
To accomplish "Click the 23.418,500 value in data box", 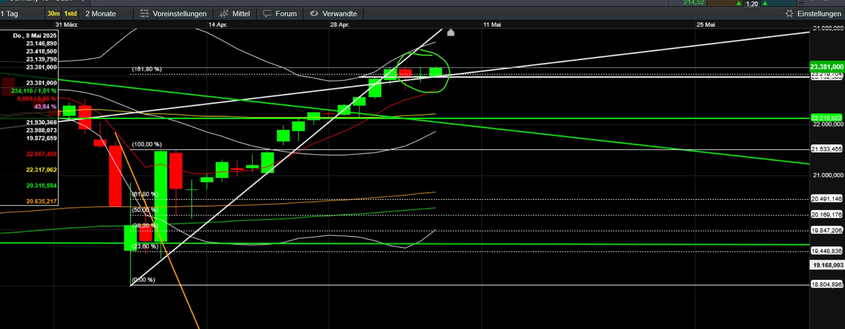I will point(41,51).
